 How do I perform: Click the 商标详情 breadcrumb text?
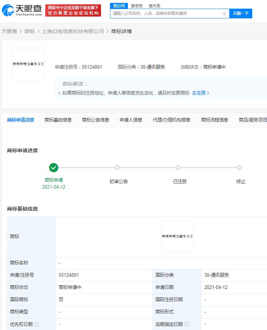click(x=121, y=31)
